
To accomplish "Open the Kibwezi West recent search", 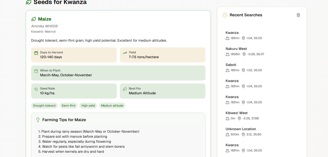I will click(x=262, y=116).
